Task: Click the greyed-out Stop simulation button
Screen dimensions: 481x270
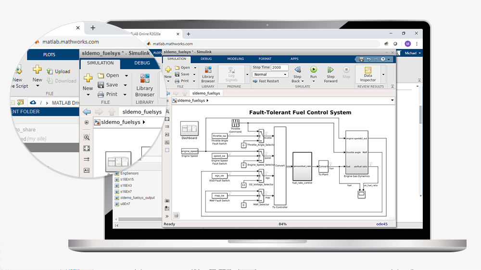Action: point(346,73)
